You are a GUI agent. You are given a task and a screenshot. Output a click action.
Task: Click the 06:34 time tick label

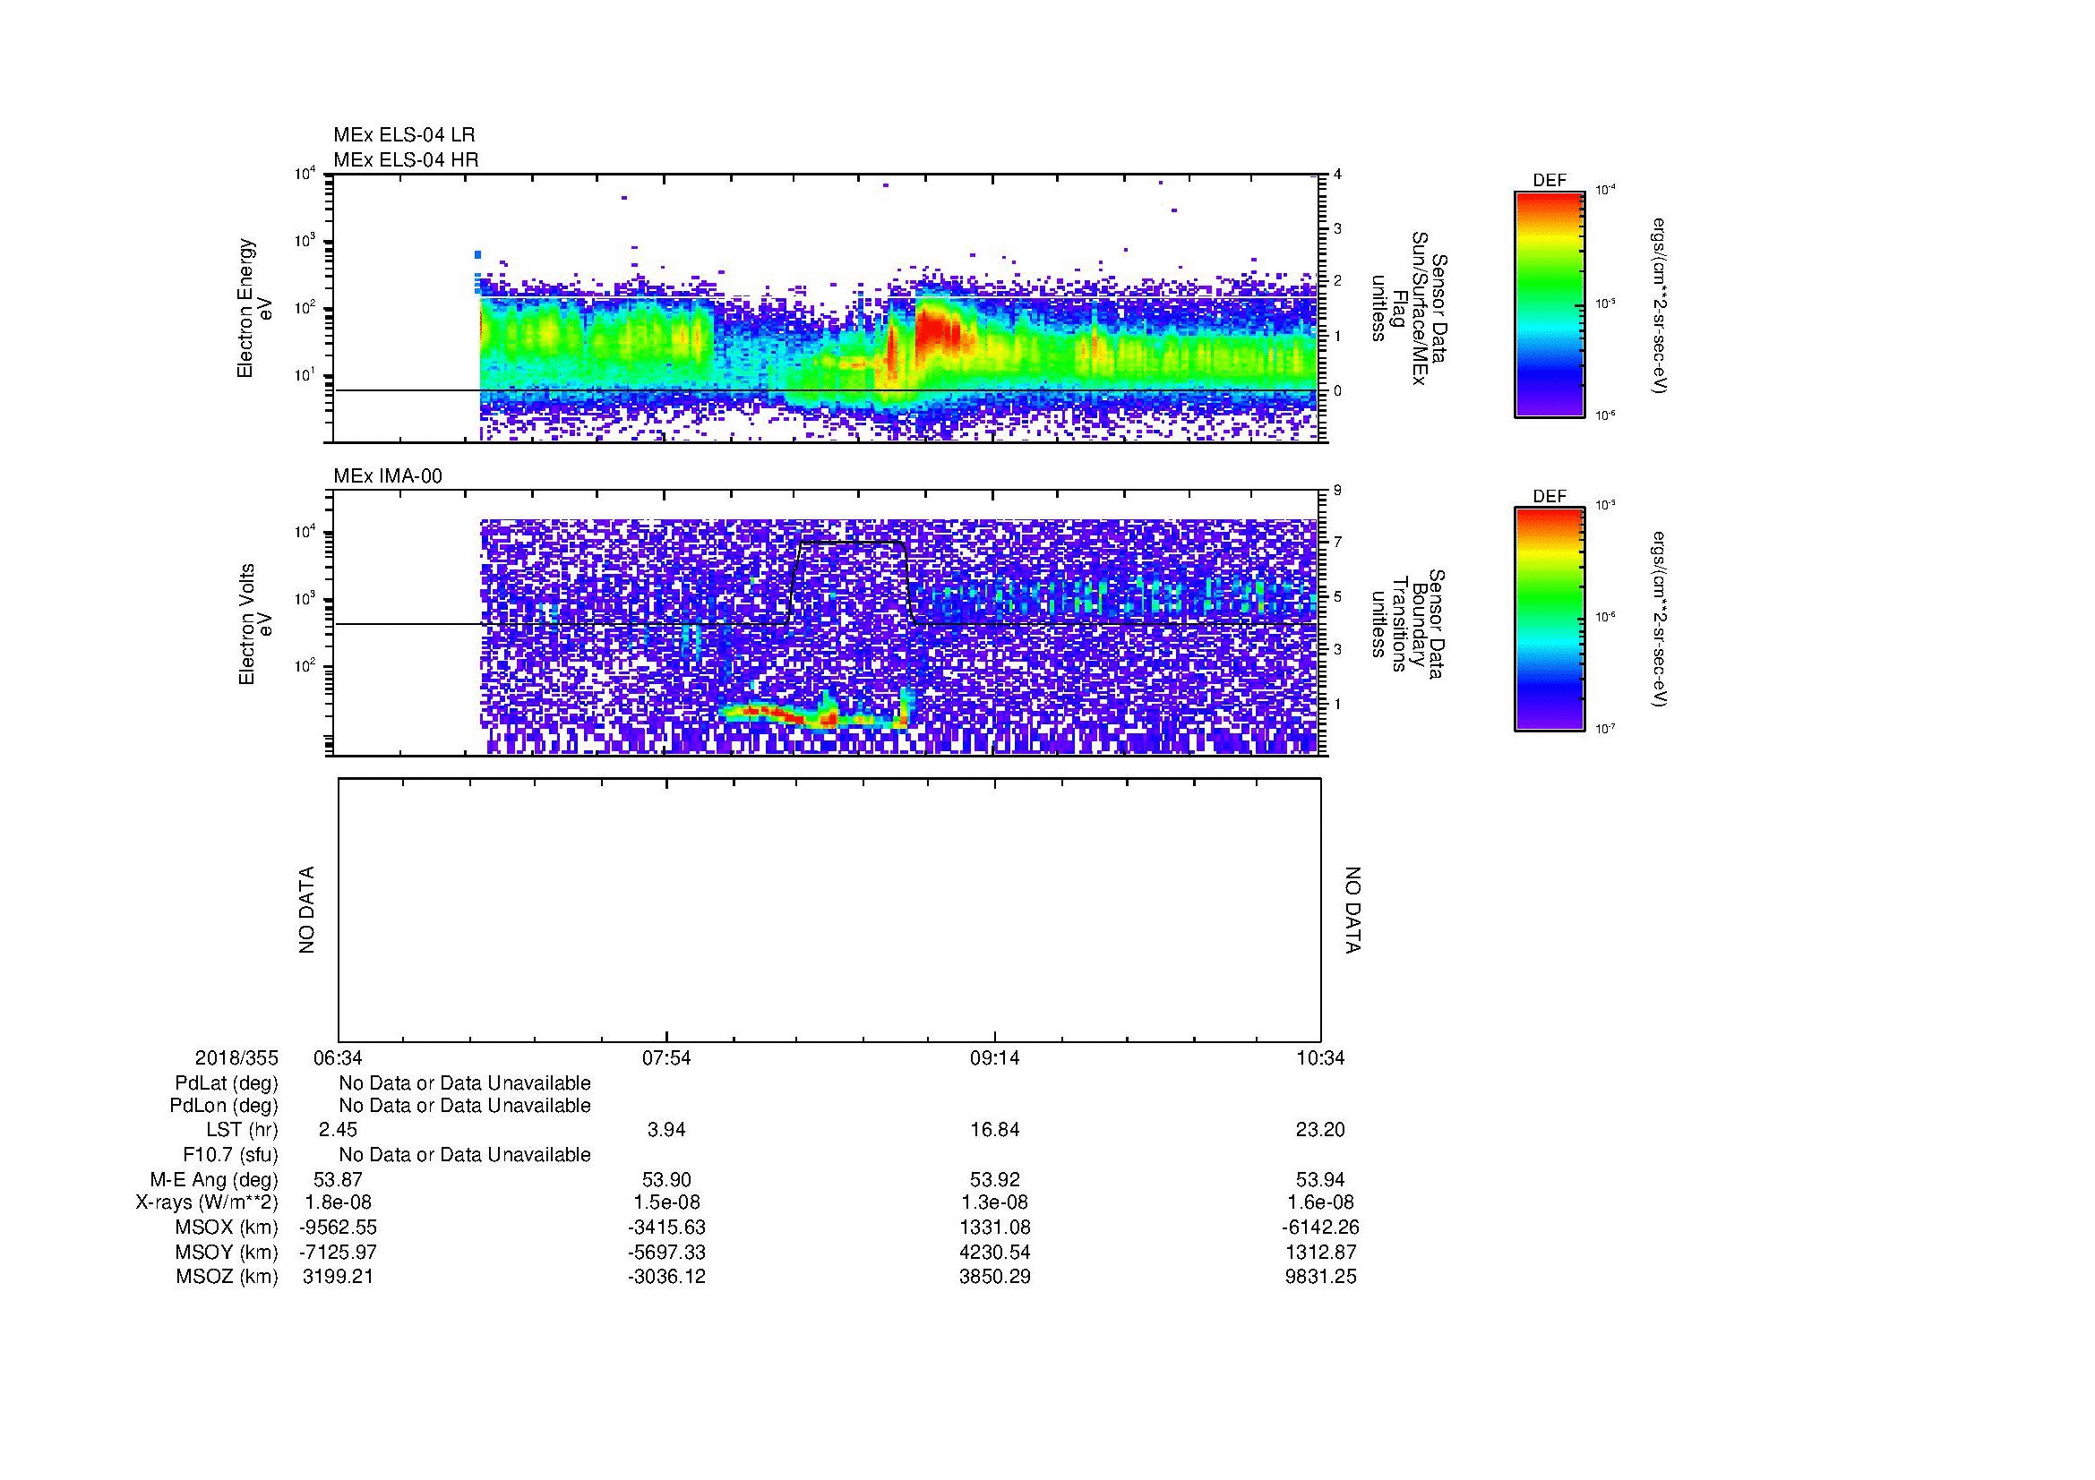(x=339, y=1057)
